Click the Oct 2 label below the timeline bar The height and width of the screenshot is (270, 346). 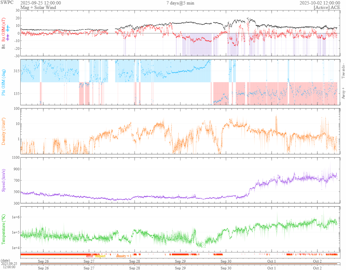[317, 268]
